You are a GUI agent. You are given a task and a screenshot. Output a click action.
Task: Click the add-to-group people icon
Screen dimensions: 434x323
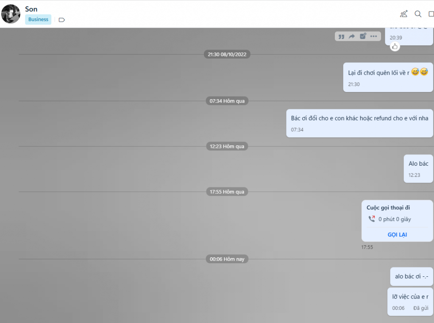(403, 14)
